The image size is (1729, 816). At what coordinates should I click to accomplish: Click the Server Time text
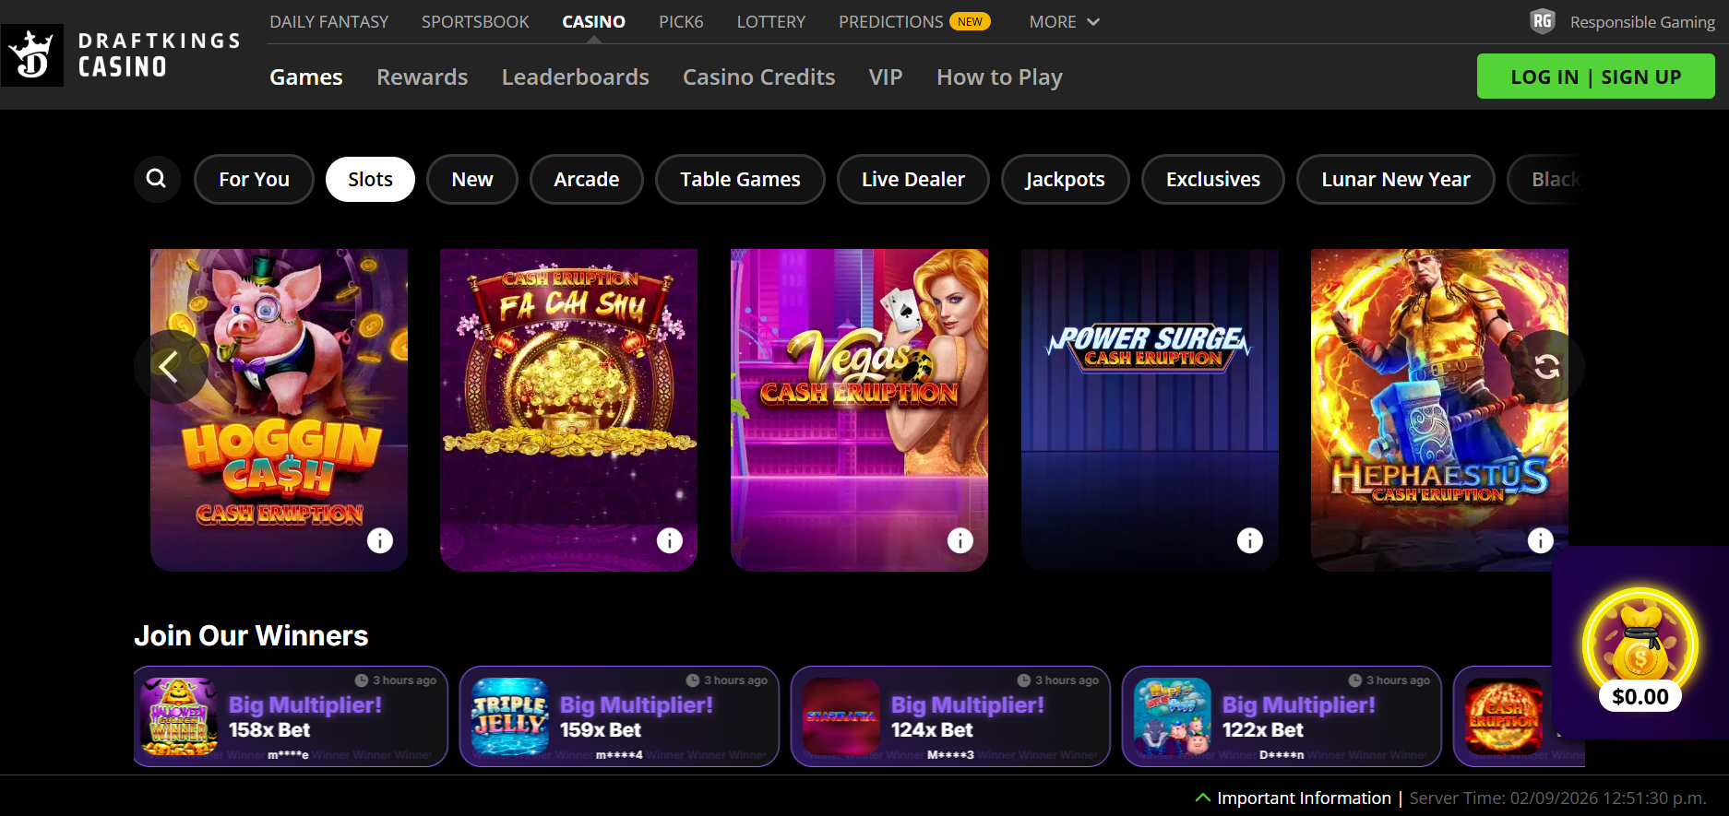point(1558,798)
